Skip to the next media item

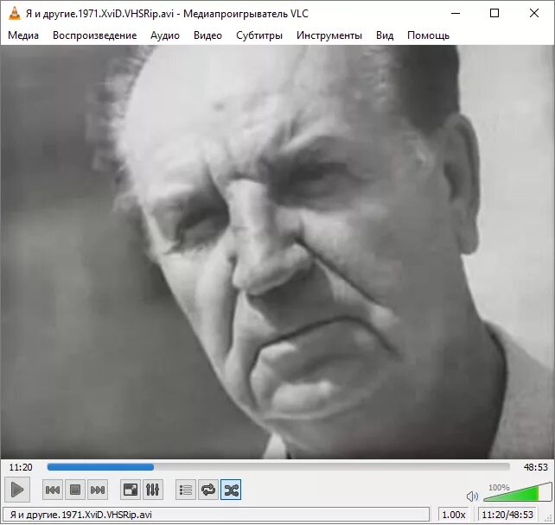(x=98, y=490)
